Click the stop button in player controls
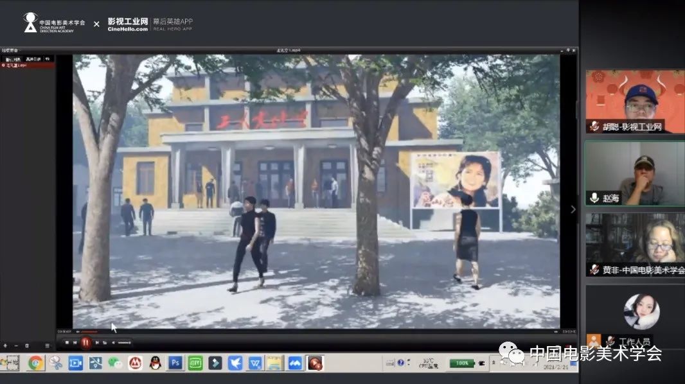This screenshot has height=384, width=685. (x=67, y=343)
